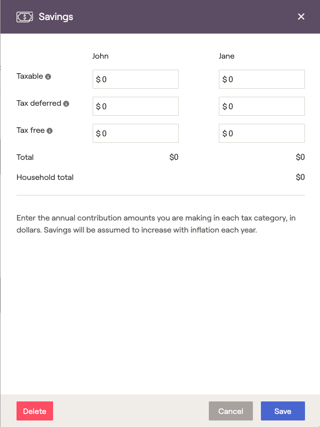Select the John column header
The image size is (320, 427).
tap(101, 56)
